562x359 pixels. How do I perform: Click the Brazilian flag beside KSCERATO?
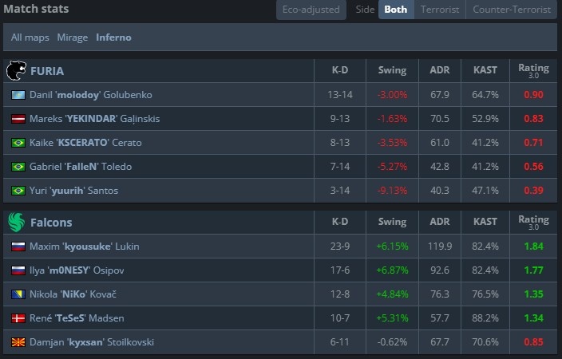18,143
